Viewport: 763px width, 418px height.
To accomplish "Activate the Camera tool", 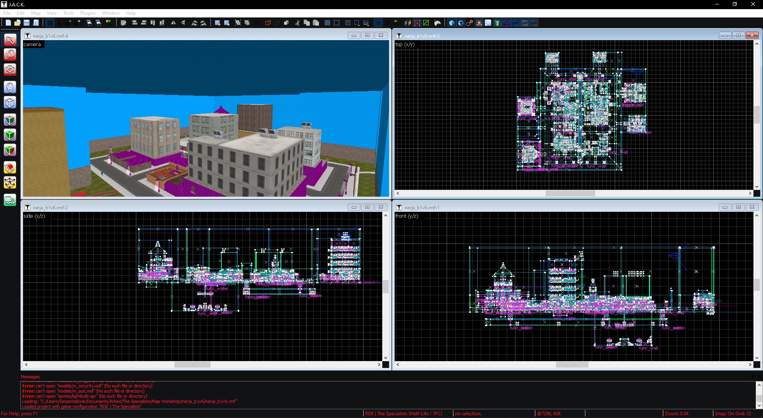I will [x=10, y=70].
